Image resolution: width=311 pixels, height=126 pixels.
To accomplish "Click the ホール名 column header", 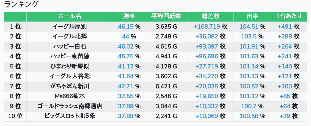I will (x=70, y=16).
